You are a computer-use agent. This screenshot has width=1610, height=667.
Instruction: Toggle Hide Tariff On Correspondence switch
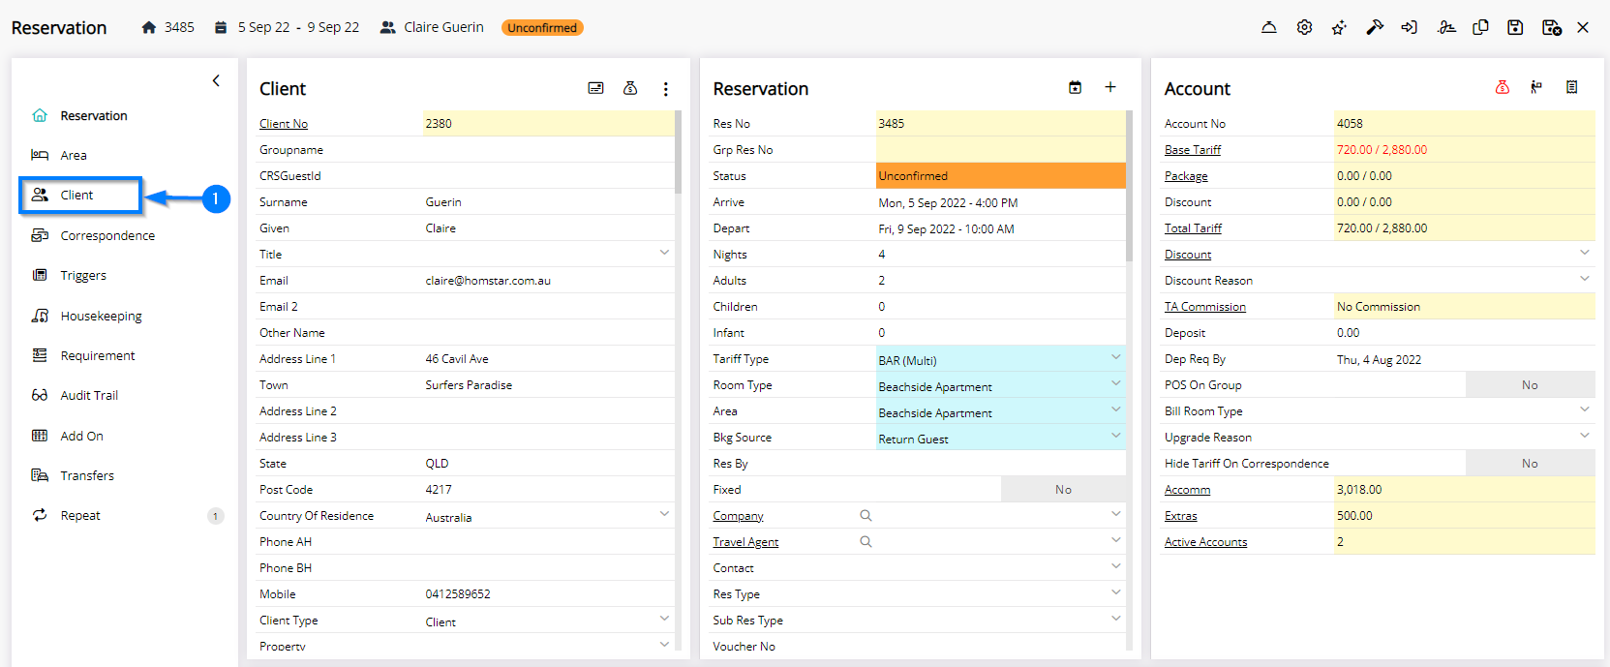[x=1529, y=464]
